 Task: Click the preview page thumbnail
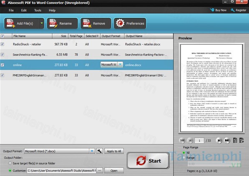click(211, 88)
